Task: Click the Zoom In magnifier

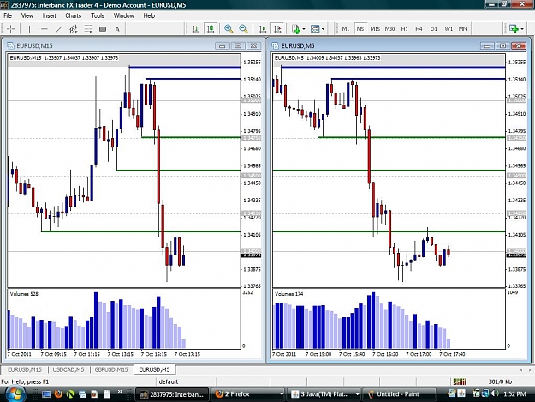Action: coord(229,29)
